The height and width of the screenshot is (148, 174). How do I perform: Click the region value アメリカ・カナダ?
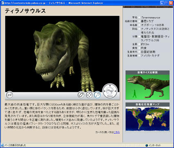(x=150, y=56)
